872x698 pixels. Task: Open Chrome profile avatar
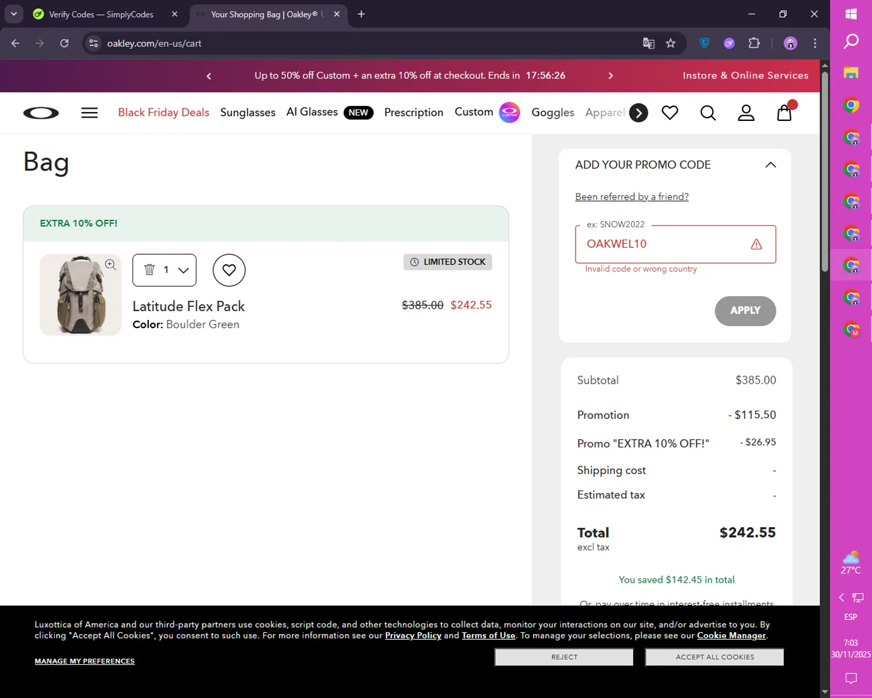(x=791, y=43)
